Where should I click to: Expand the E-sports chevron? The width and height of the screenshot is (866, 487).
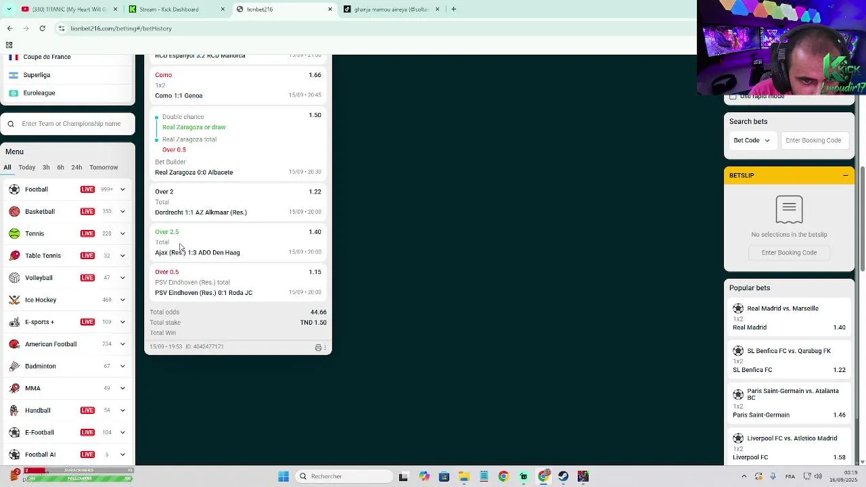coord(122,322)
